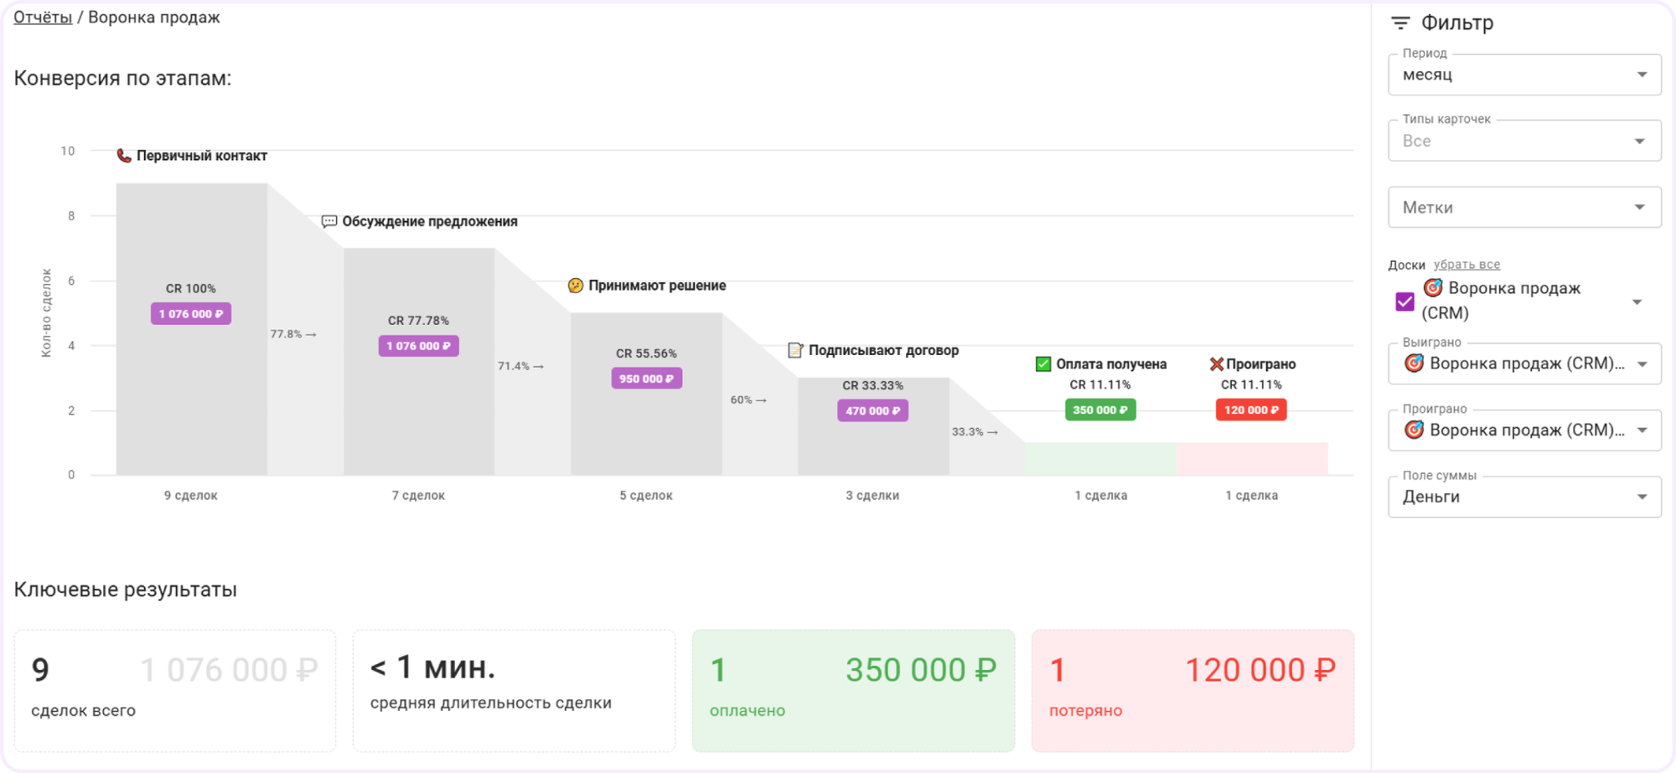Click the notepad icon by Подписывают договор

point(795,350)
